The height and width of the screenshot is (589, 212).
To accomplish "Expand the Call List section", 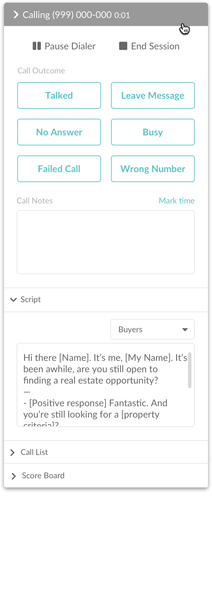I will pyautogui.click(x=106, y=452).
